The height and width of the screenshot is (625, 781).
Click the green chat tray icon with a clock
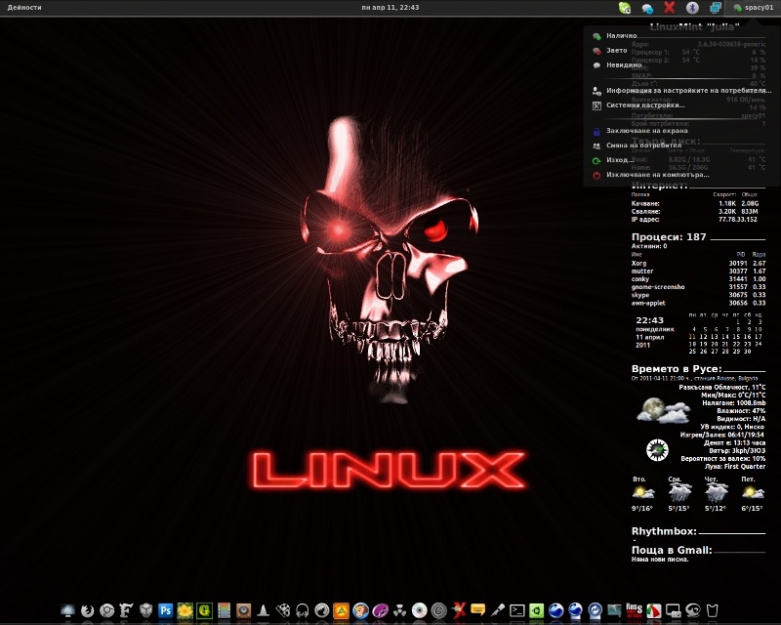point(625,8)
